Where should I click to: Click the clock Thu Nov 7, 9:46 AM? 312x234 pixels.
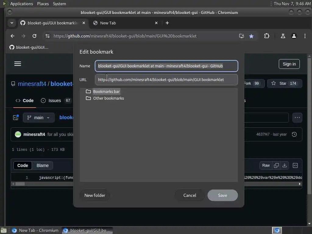tap(292, 4)
